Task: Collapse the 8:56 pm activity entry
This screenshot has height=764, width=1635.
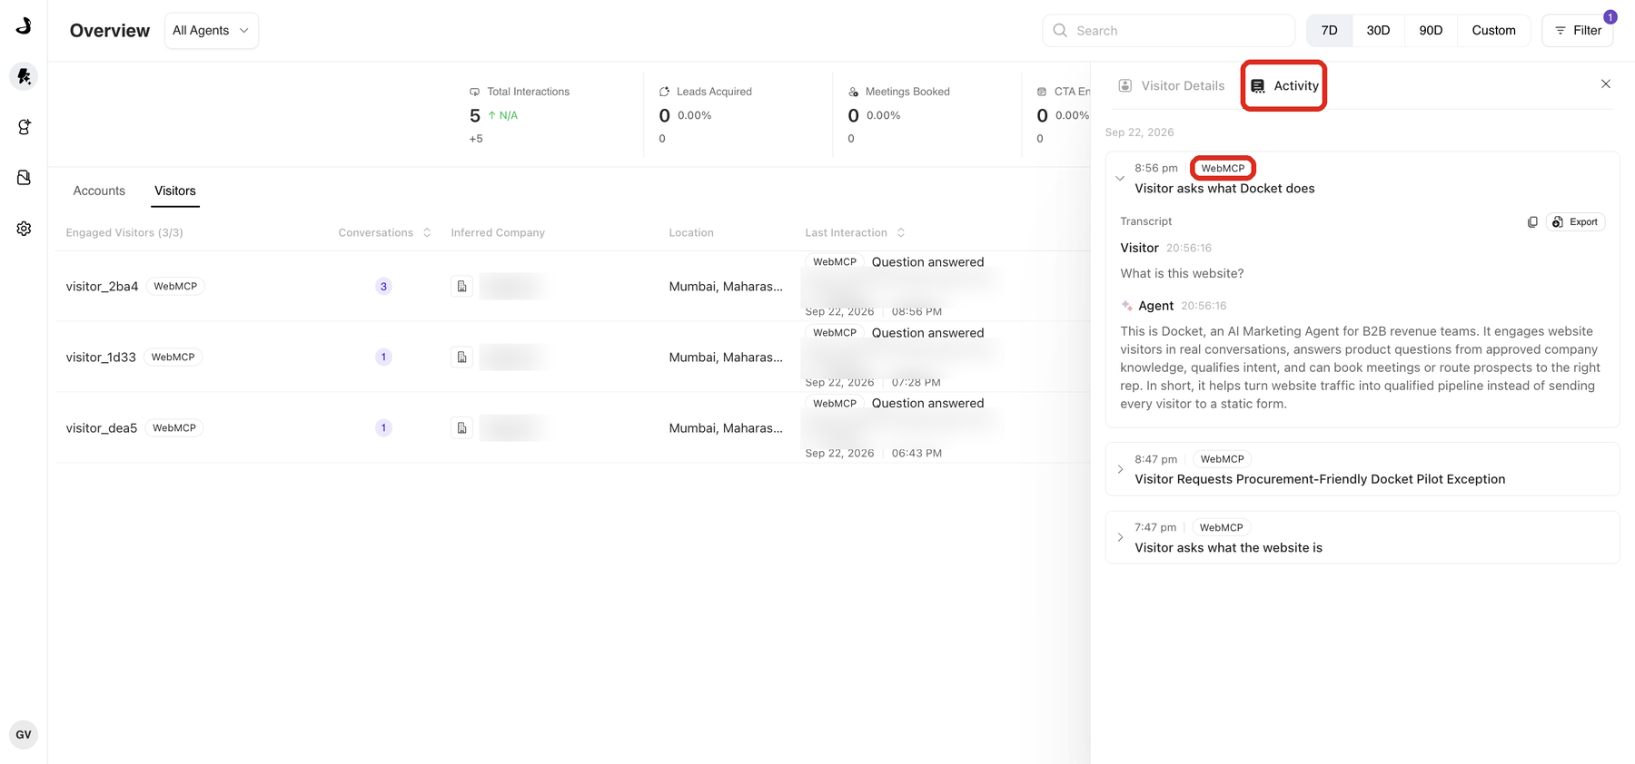Action: (x=1120, y=179)
